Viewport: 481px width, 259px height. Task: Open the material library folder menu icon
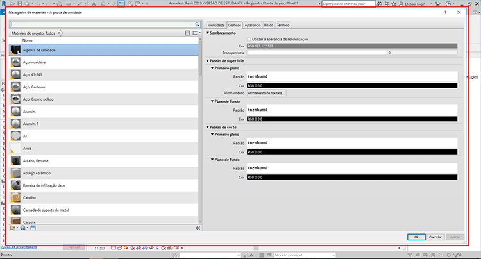click(14, 228)
